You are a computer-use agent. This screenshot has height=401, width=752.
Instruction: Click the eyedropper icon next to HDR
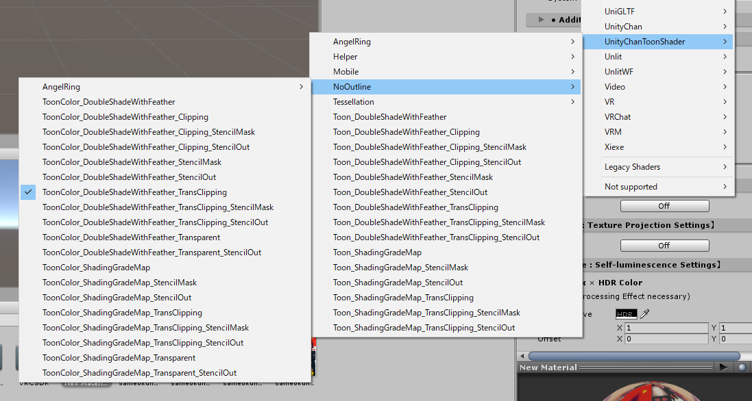[x=645, y=314]
